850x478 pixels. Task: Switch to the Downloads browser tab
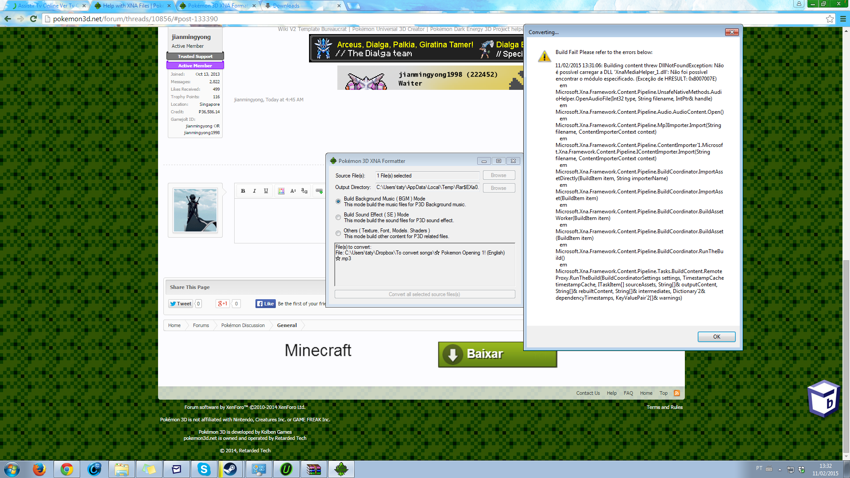tap(302, 6)
